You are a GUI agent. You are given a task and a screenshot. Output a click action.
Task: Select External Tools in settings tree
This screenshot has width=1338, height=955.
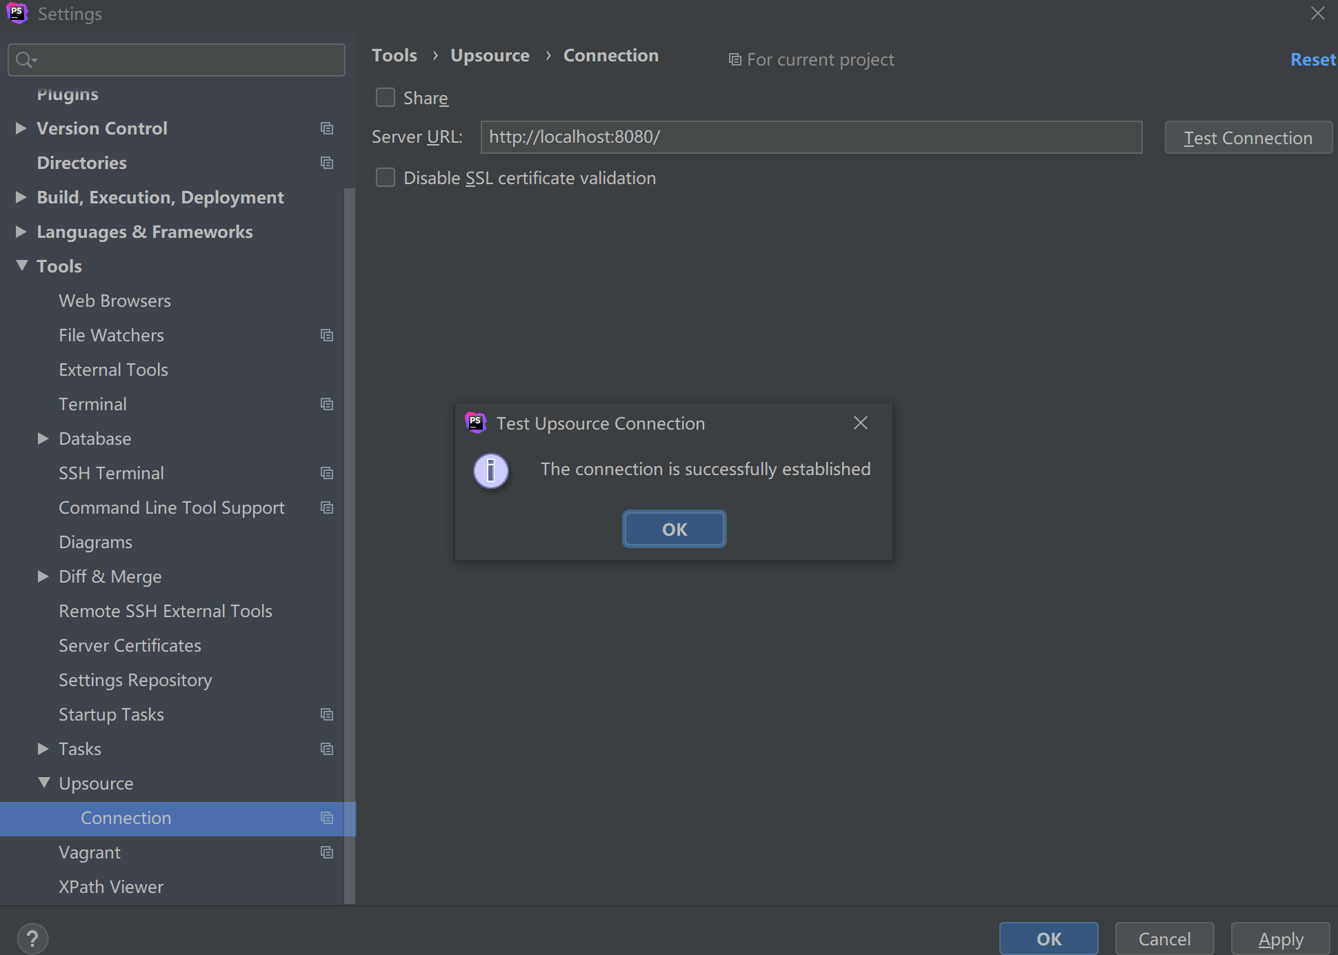(x=113, y=370)
